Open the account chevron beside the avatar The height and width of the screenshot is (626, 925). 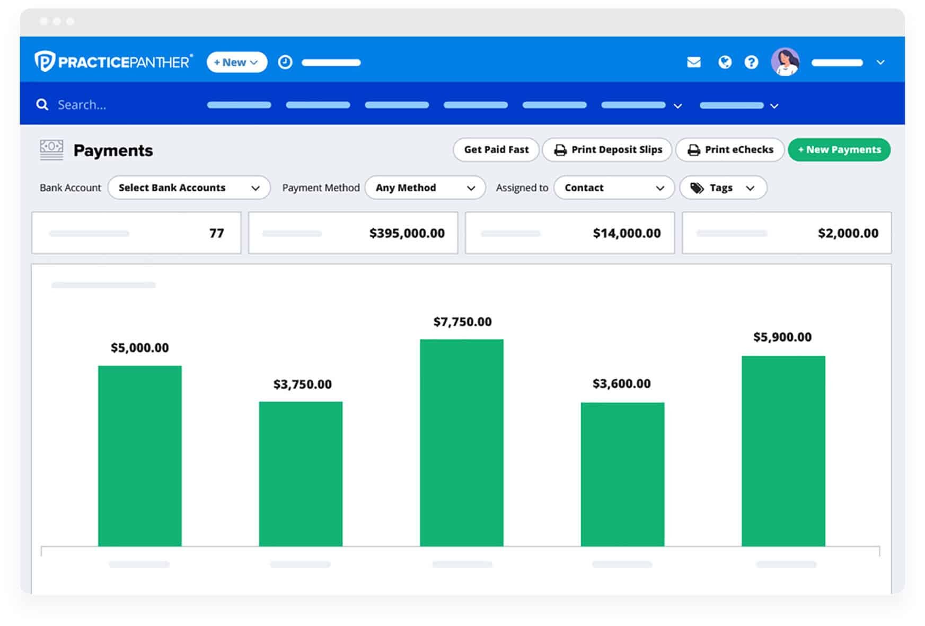pos(879,62)
